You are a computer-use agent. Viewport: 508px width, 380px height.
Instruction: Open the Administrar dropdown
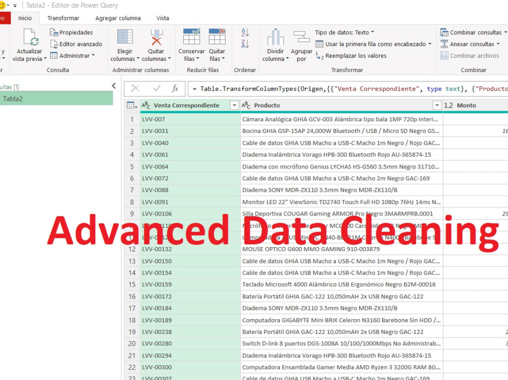[x=73, y=56]
